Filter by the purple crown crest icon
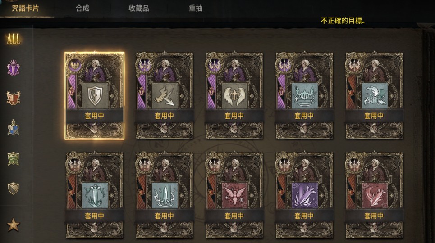Screen dimensions: 435x243 point(13,68)
